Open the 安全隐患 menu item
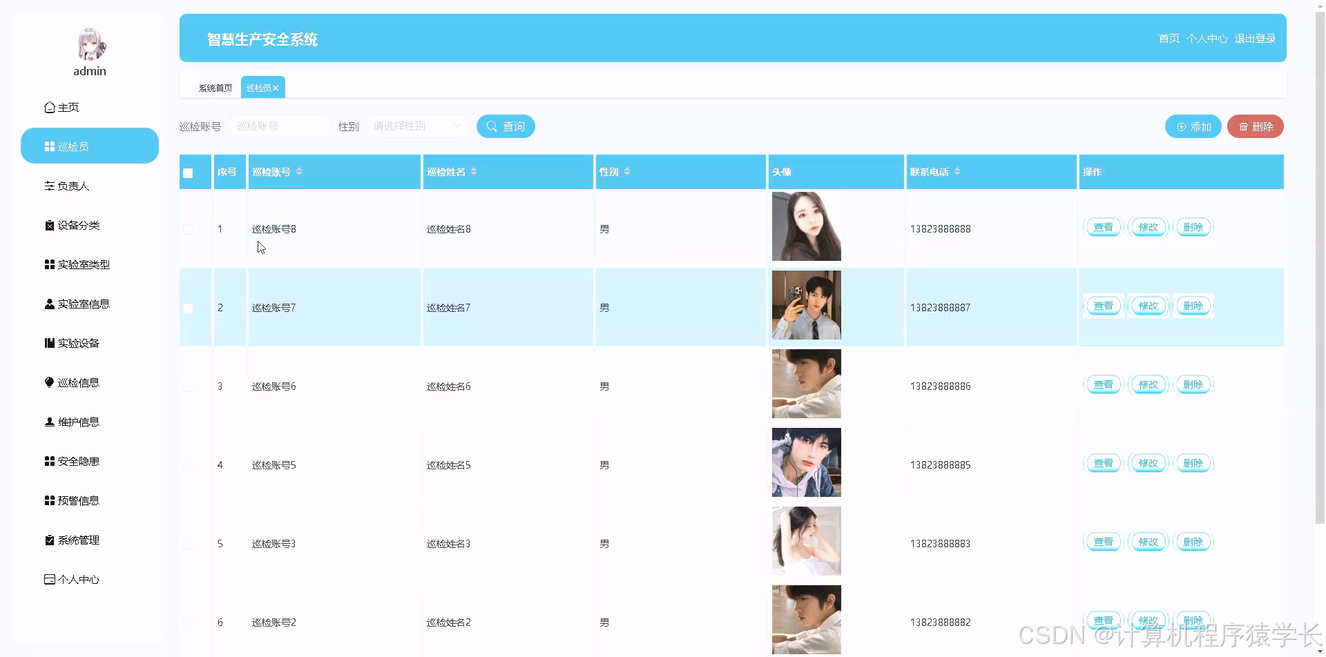The width and height of the screenshot is (1326, 657). [x=90, y=461]
